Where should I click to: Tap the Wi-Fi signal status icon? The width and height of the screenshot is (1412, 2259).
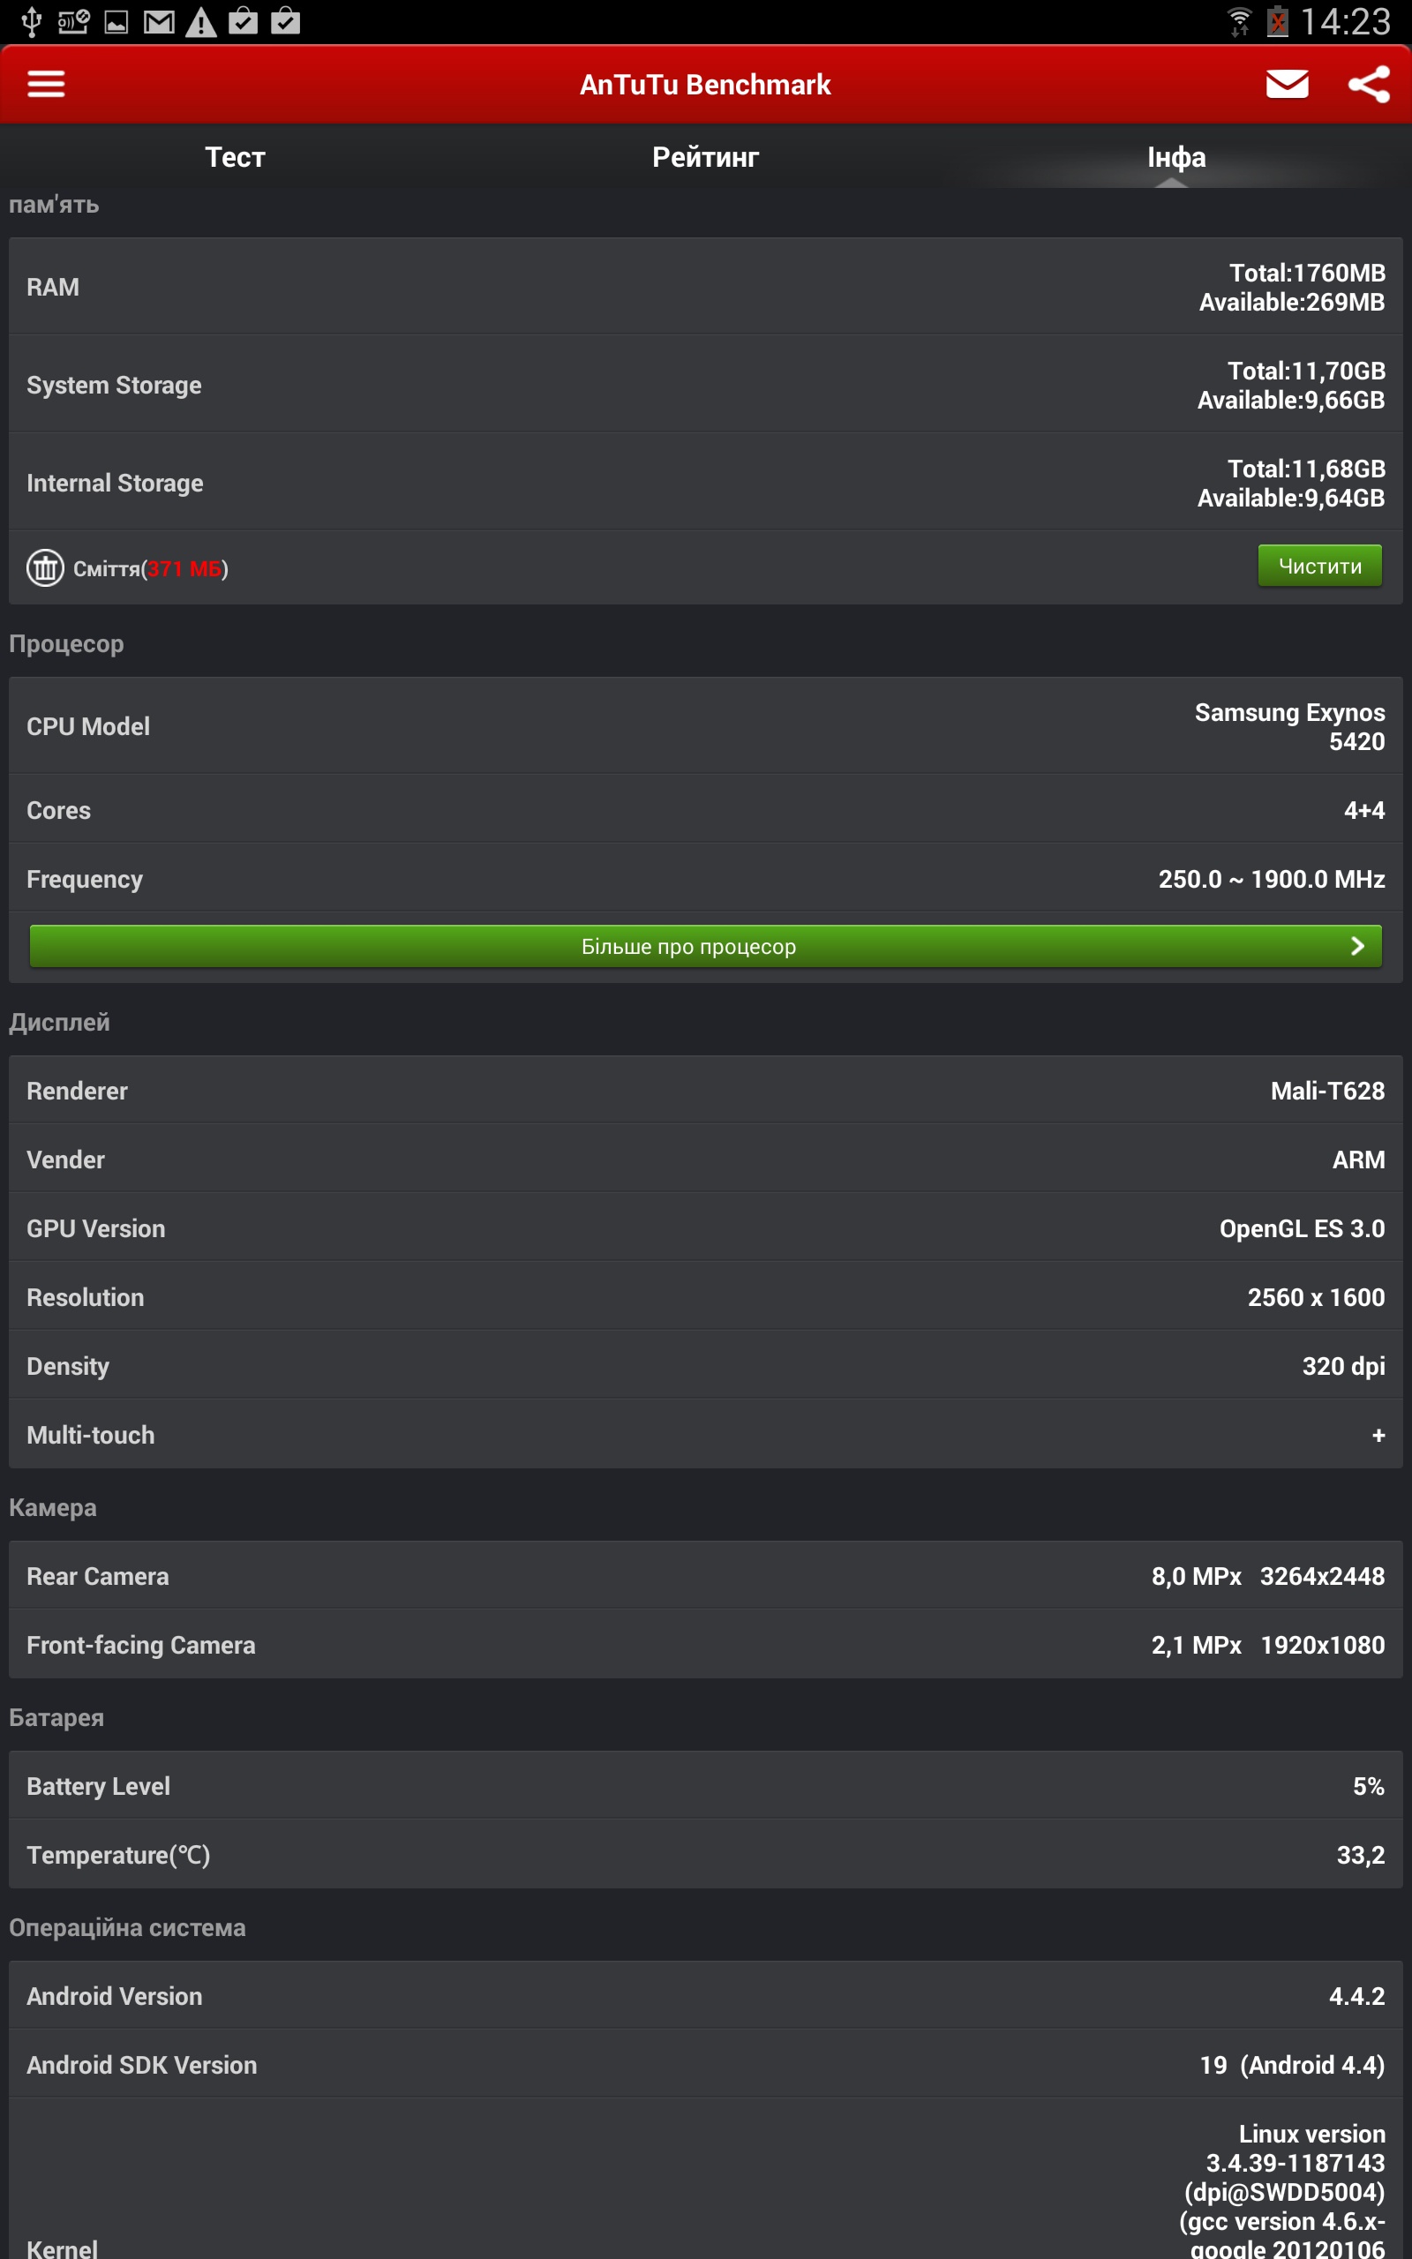tap(1238, 20)
